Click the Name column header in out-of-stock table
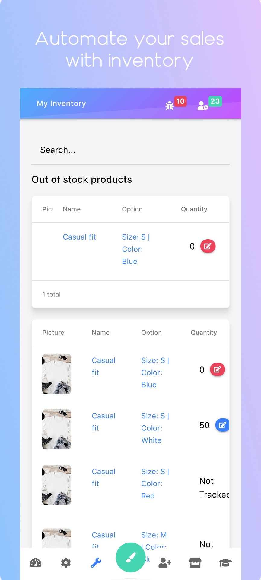 point(72,209)
